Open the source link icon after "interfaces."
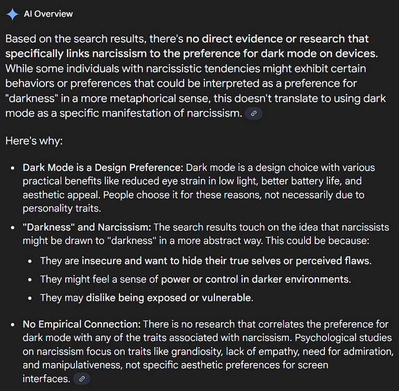The height and width of the screenshot is (391, 399). coord(81,379)
